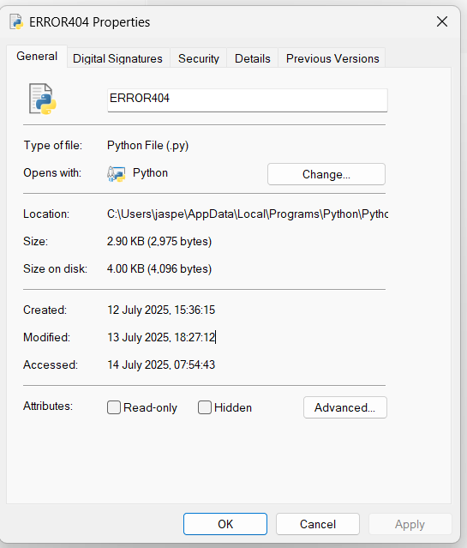Confirm with the OK button

point(225,524)
